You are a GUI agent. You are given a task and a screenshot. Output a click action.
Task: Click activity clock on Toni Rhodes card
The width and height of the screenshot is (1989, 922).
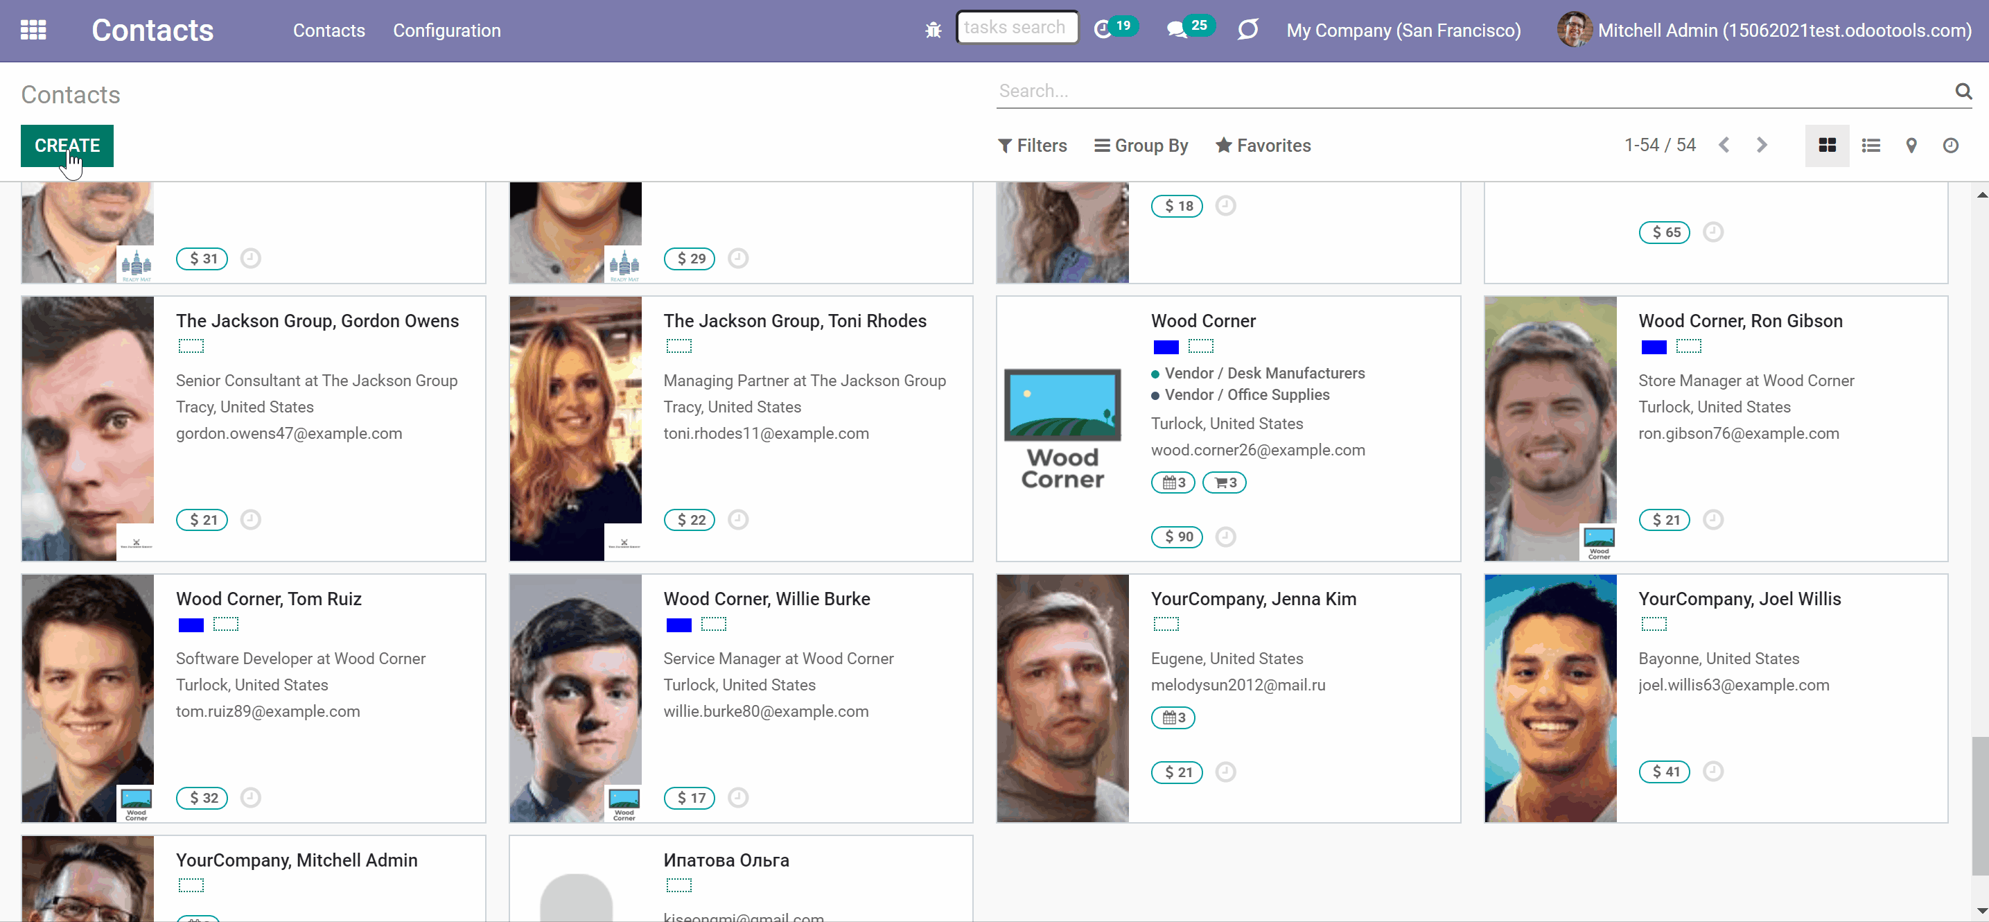tap(738, 520)
